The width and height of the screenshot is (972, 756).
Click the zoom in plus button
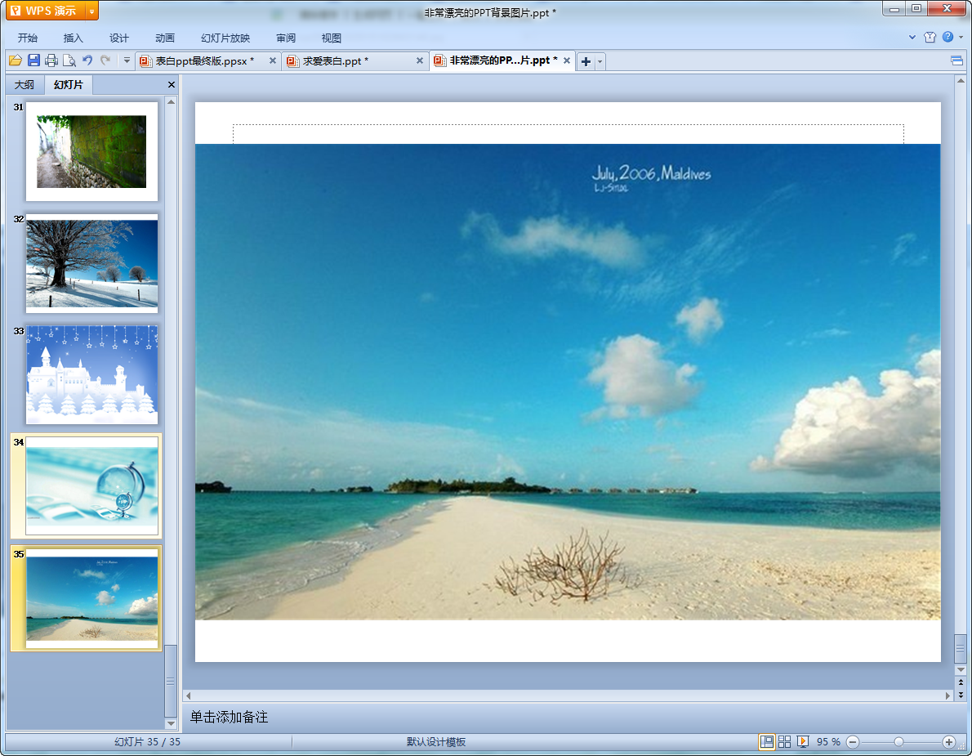coord(948,742)
